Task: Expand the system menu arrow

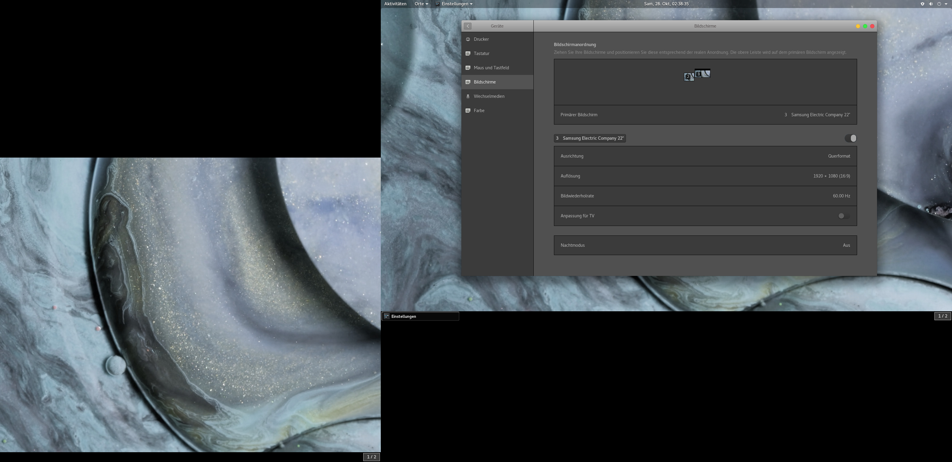Action: (x=946, y=4)
